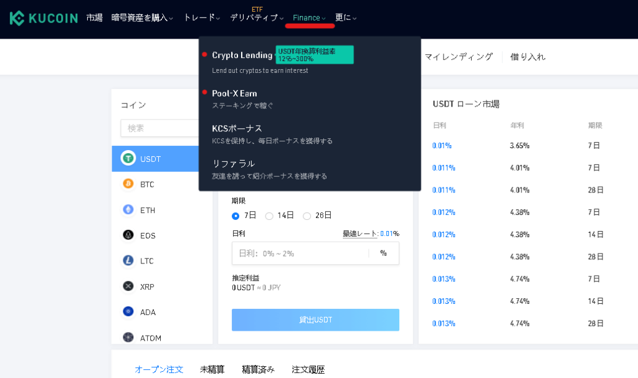Select the 7日 term radio button
The image size is (638, 378).
click(x=236, y=215)
